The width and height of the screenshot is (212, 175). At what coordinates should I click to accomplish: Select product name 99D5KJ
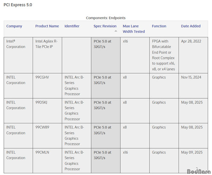[41, 102]
